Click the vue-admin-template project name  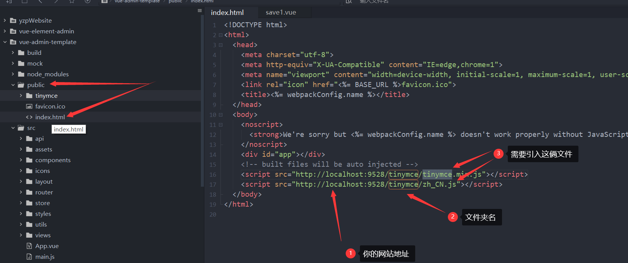coord(48,42)
